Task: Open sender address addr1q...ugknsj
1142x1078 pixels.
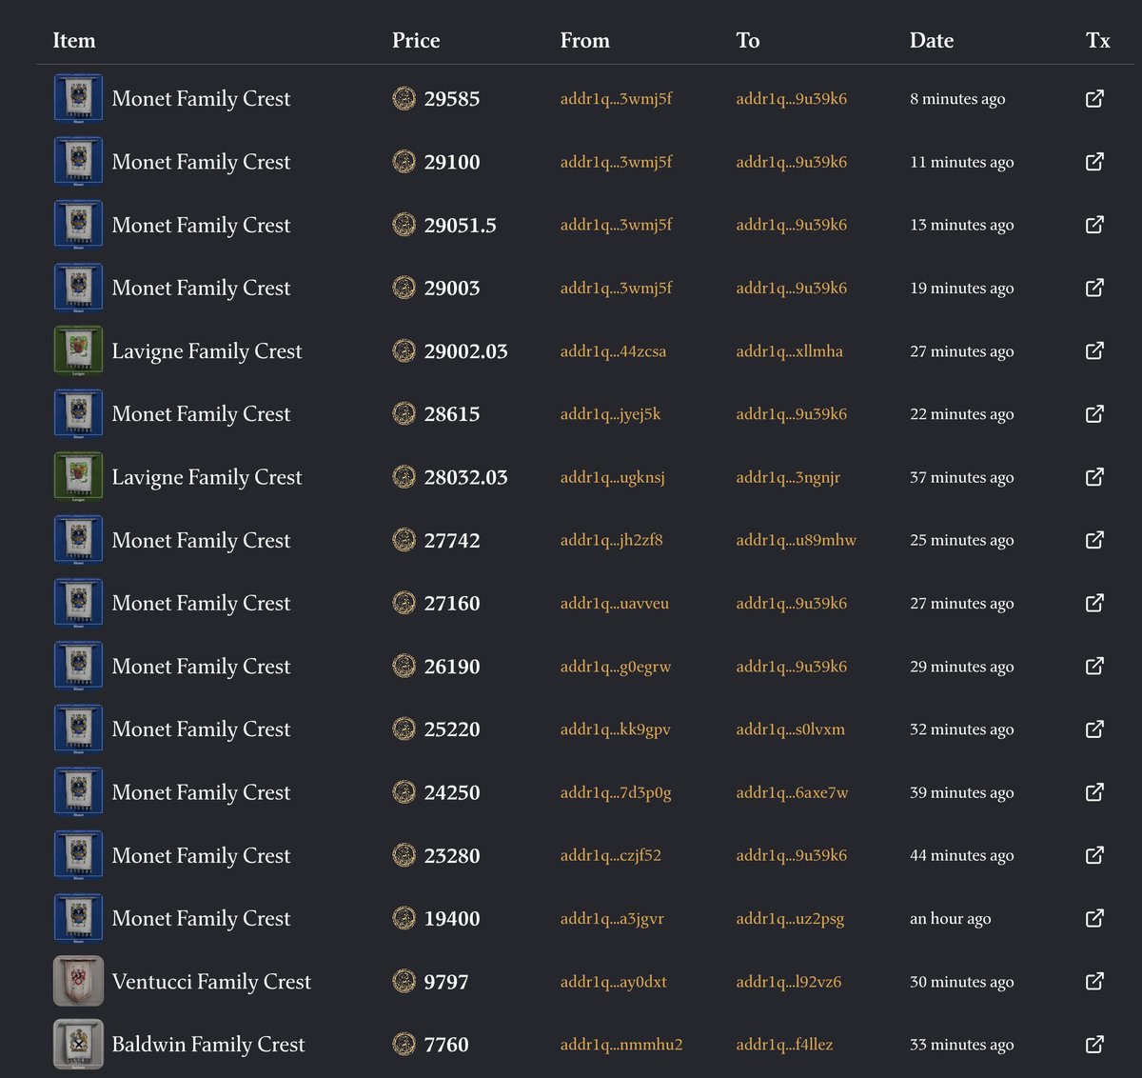Action: (612, 477)
